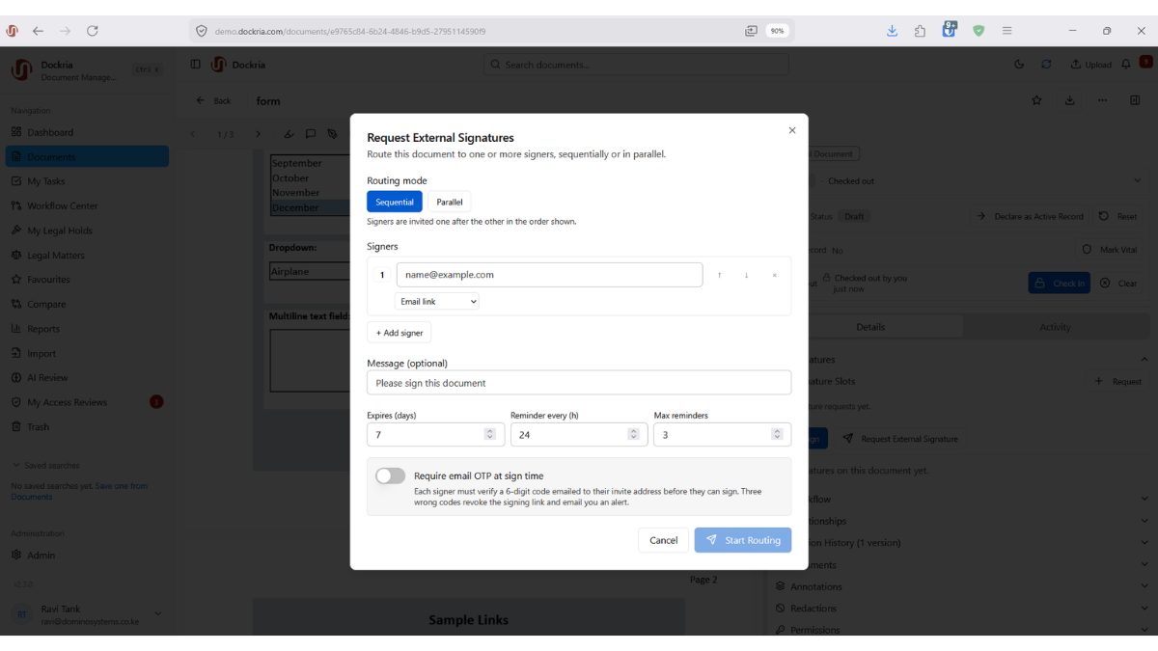The height and width of the screenshot is (651, 1158).
Task: Click the Expires (days) number field
Action: pyautogui.click(x=435, y=435)
